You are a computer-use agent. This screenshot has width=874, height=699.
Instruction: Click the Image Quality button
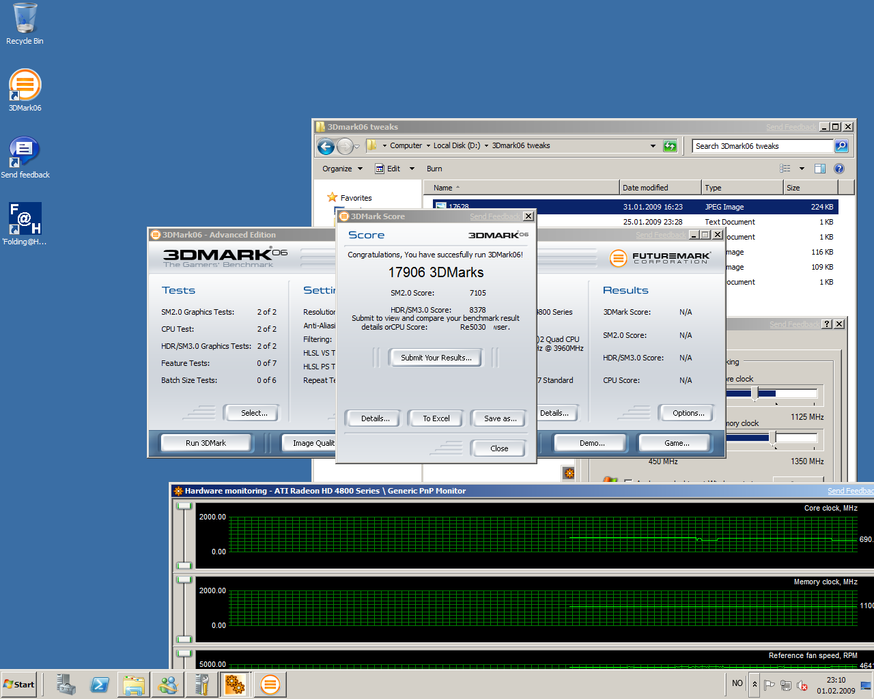[x=309, y=443]
